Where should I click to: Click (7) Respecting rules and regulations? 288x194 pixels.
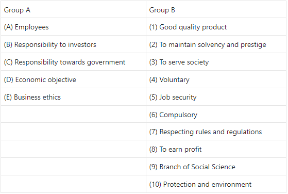pos(216,132)
